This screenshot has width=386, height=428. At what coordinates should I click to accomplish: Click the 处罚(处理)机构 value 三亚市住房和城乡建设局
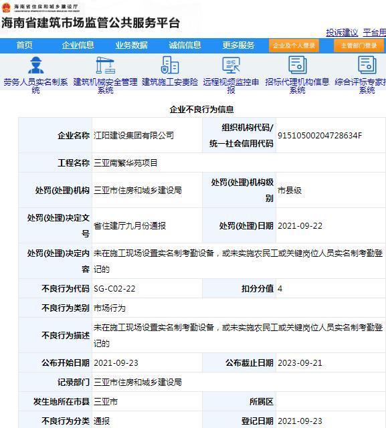(x=138, y=190)
